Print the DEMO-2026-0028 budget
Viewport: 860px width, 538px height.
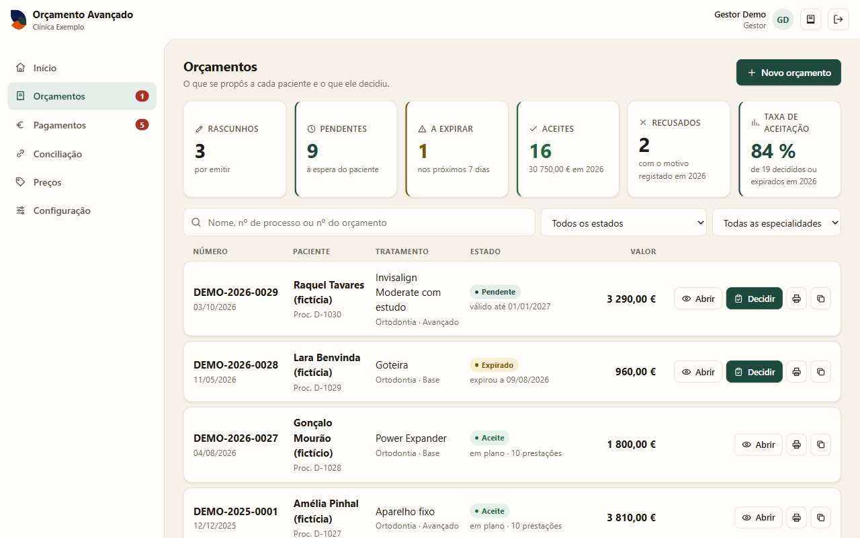click(796, 372)
